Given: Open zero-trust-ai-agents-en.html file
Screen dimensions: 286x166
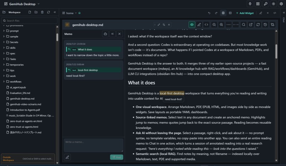Looking at the screenshot, I should click(26, 121).
